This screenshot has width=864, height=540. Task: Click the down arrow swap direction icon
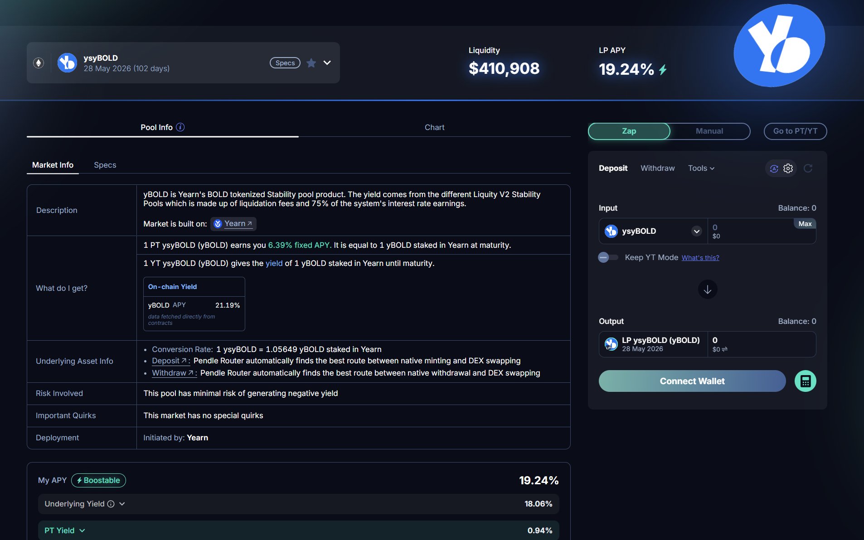(x=707, y=289)
